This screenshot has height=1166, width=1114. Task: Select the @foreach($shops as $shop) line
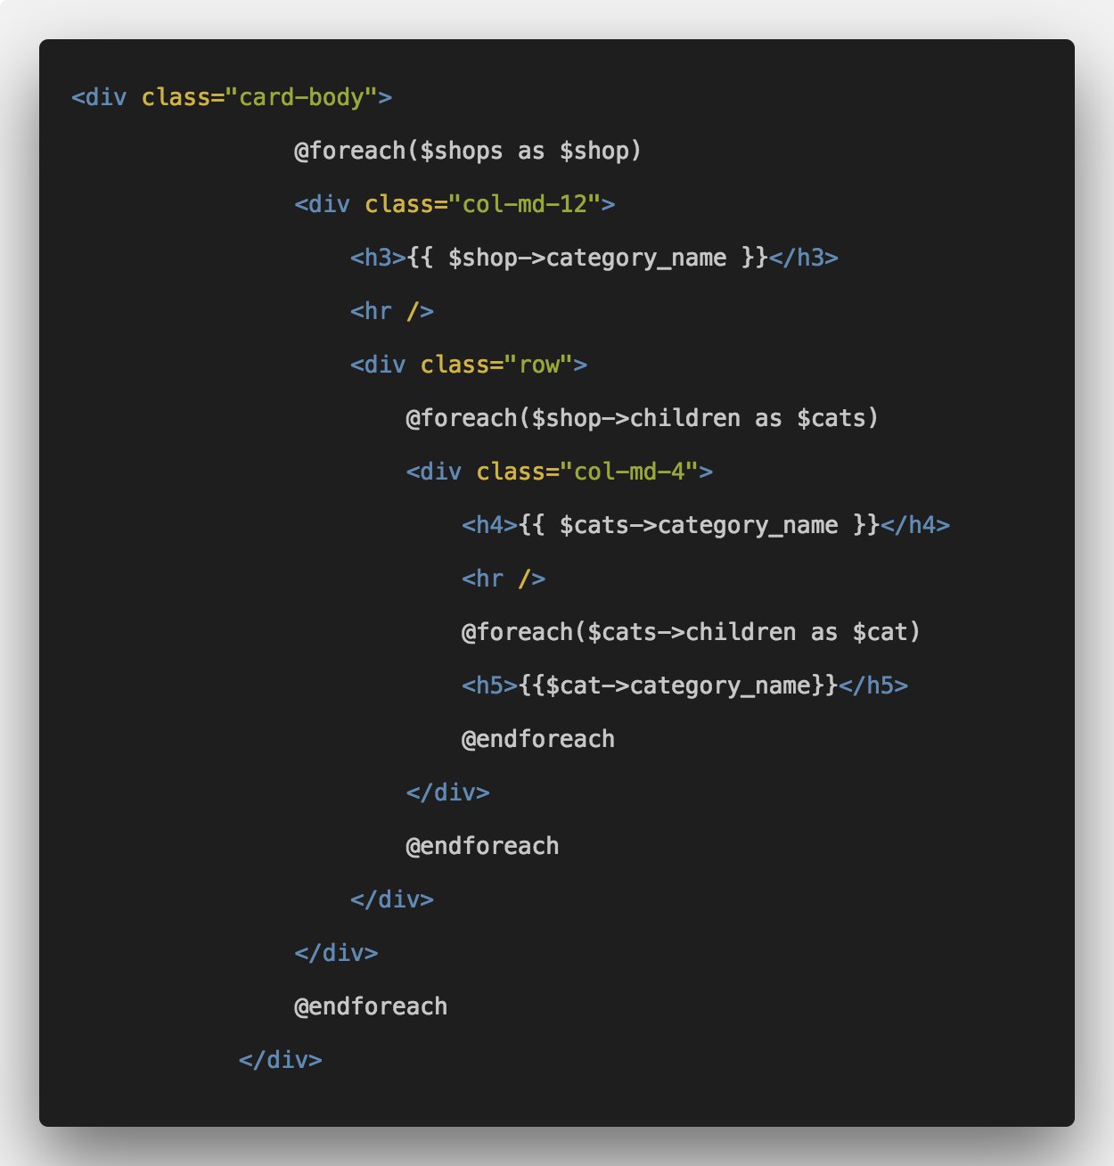pyautogui.click(x=468, y=151)
